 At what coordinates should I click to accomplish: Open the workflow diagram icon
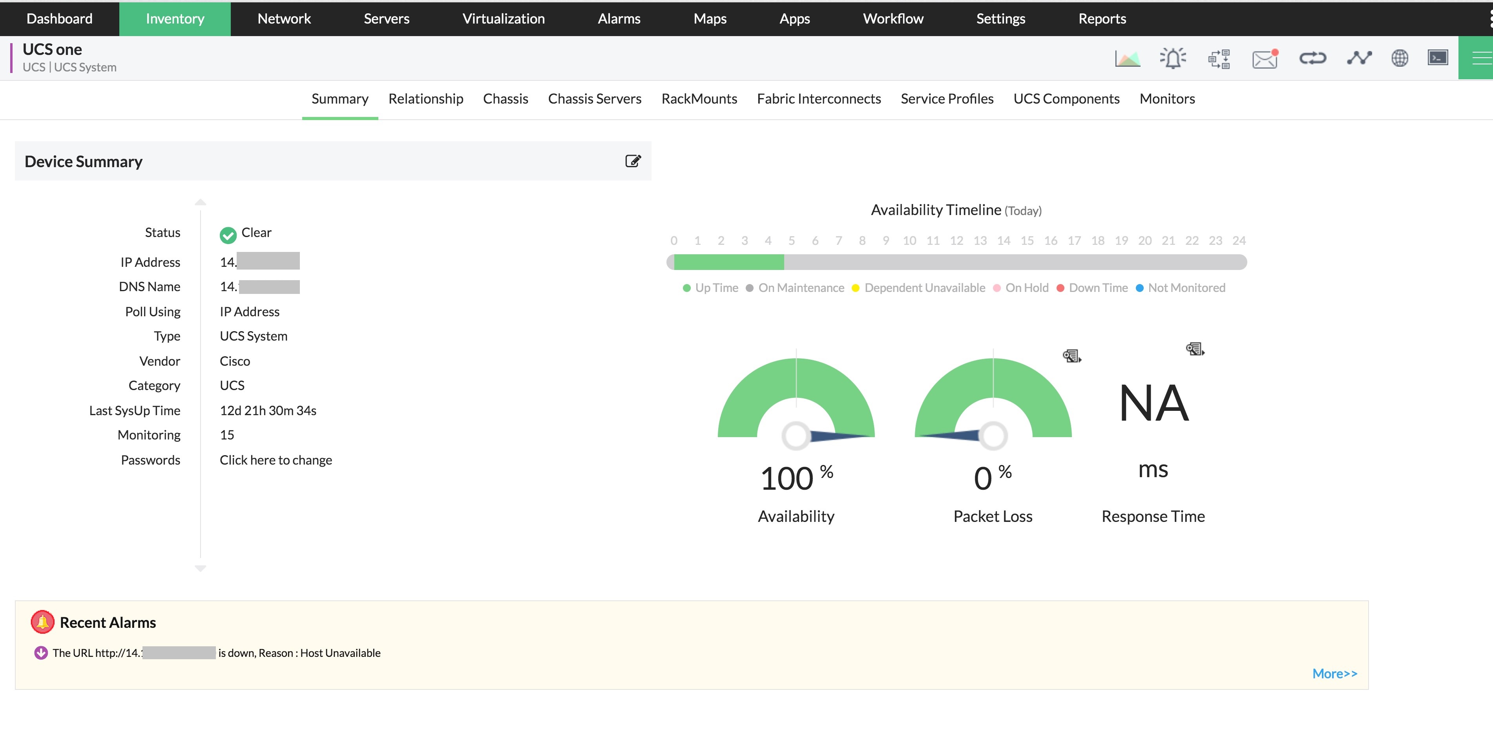click(1218, 58)
